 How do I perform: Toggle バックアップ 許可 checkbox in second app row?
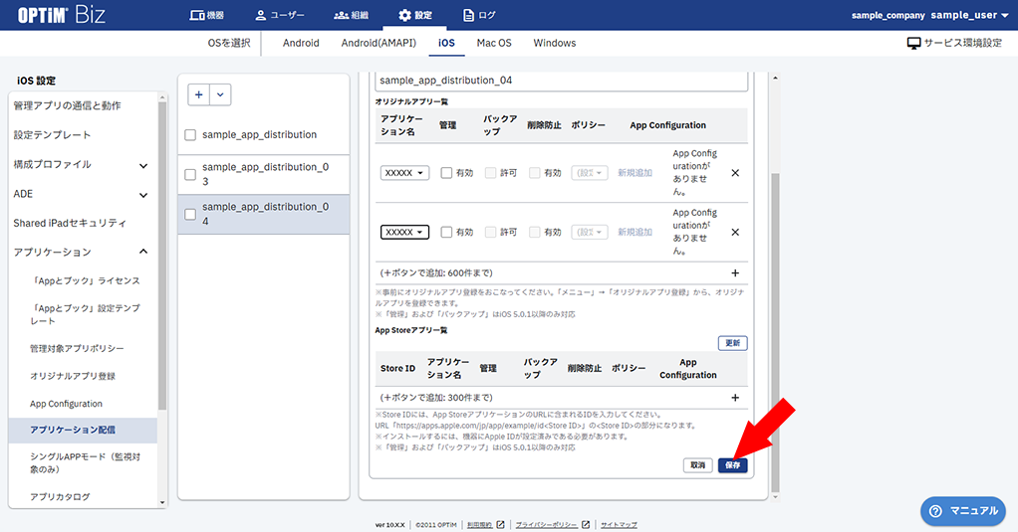(x=491, y=232)
